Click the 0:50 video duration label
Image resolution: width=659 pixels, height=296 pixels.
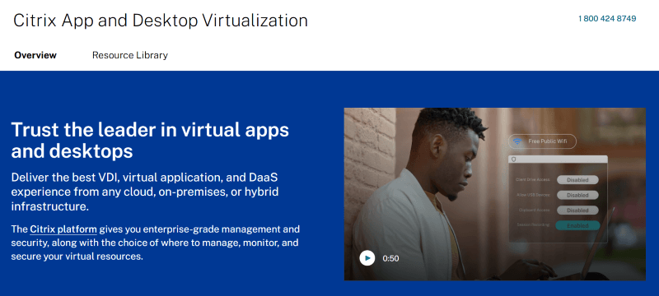tap(390, 258)
